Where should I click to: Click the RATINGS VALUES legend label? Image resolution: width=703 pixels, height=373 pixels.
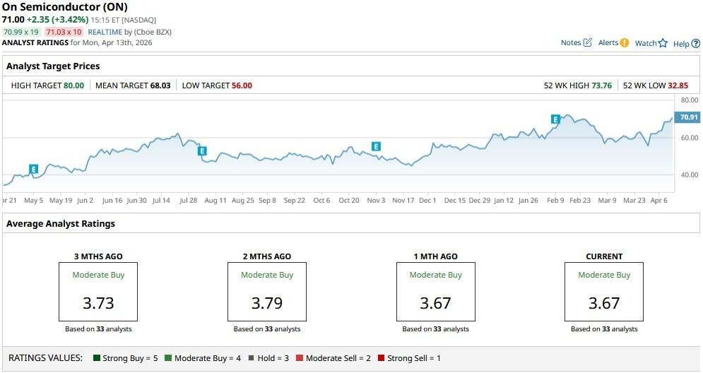(46, 357)
